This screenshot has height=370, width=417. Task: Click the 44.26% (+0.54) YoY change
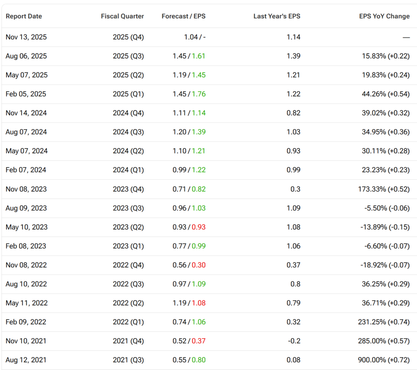(384, 94)
